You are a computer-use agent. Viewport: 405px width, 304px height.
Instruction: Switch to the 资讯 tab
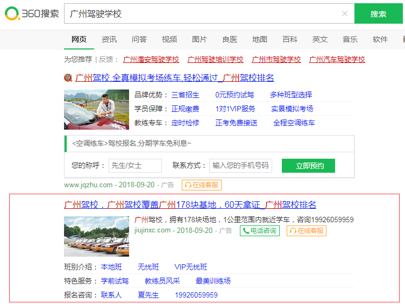pos(109,39)
